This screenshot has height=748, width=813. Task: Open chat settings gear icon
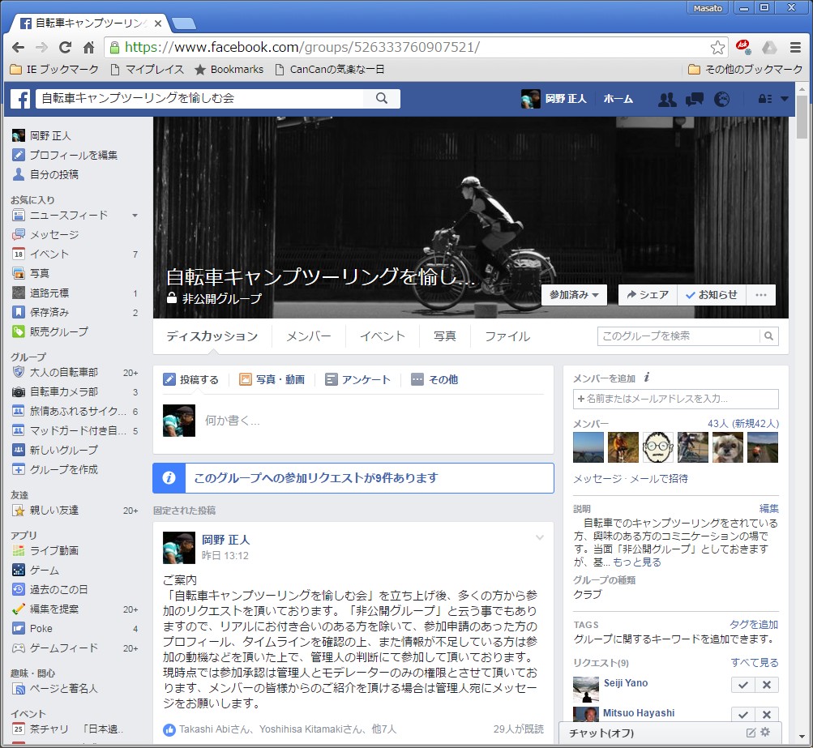765,733
